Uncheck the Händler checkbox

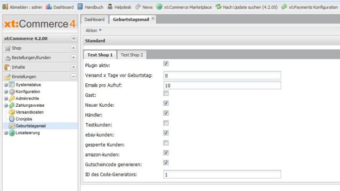tap(166, 113)
